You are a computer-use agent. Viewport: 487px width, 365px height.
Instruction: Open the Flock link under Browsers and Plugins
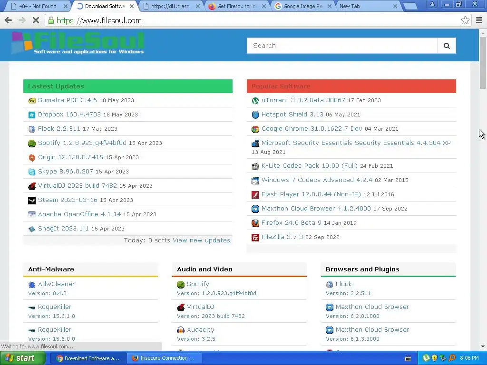pos(343,284)
